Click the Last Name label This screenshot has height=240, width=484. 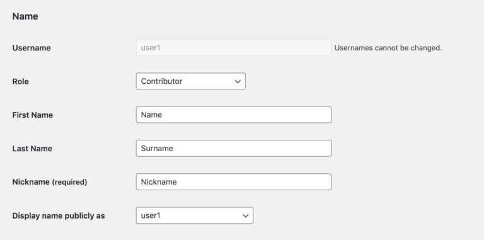(x=32, y=149)
